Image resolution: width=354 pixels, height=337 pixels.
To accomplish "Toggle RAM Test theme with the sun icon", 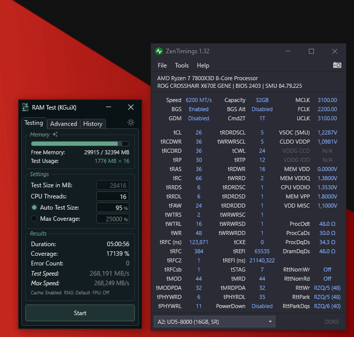I will pyautogui.click(x=131, y=122).
